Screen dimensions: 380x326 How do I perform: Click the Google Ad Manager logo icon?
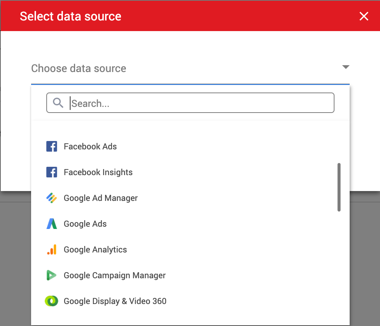[52, 198]
